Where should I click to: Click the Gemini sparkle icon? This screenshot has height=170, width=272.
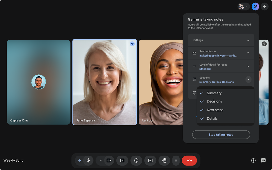coord(264,6)
